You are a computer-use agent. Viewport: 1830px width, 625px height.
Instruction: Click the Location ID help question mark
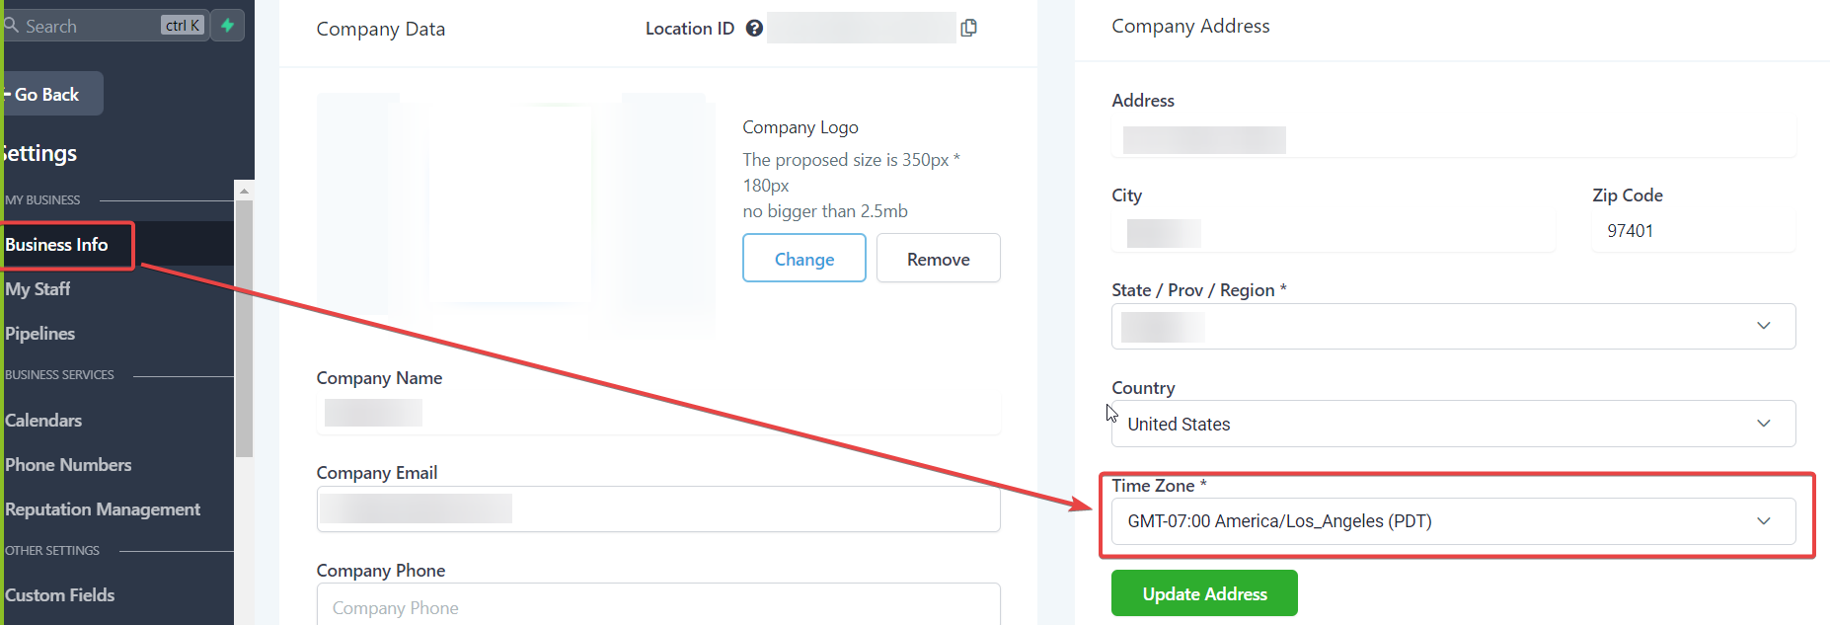[x=754, y=28]
